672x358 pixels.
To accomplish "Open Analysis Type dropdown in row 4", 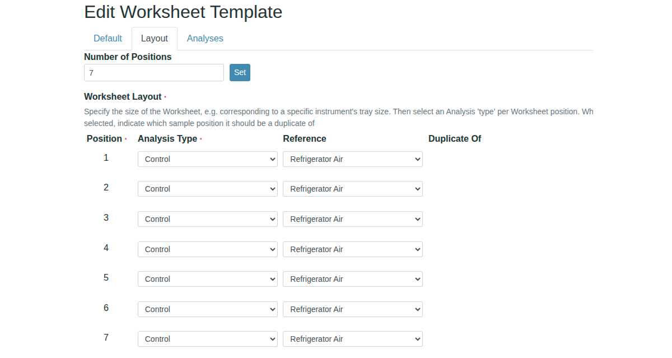I will coord(207,249).
